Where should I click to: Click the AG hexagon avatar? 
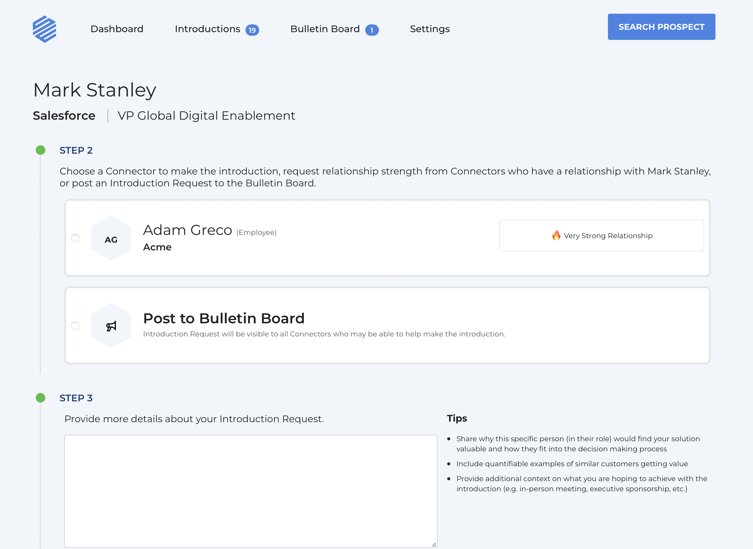(x=111, y=238)
